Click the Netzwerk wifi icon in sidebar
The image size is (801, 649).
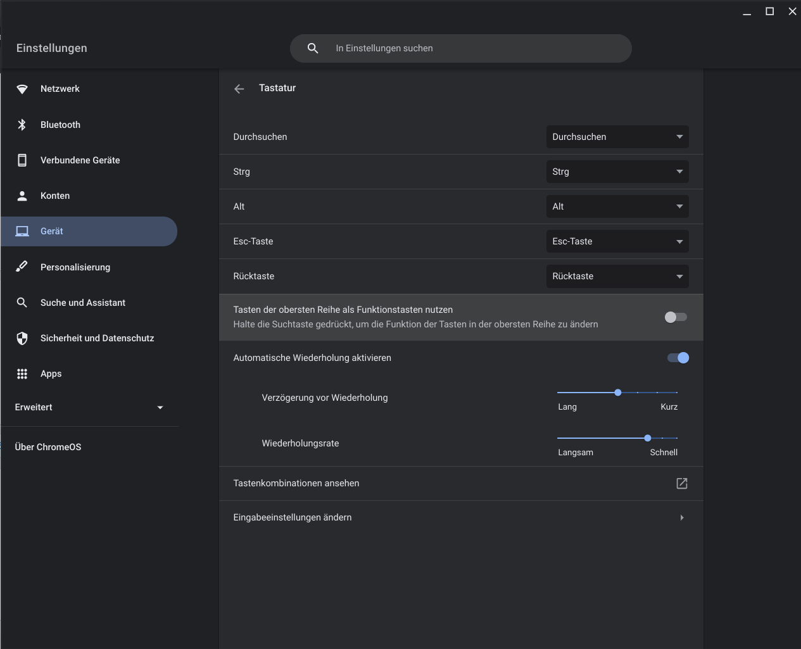22,89
